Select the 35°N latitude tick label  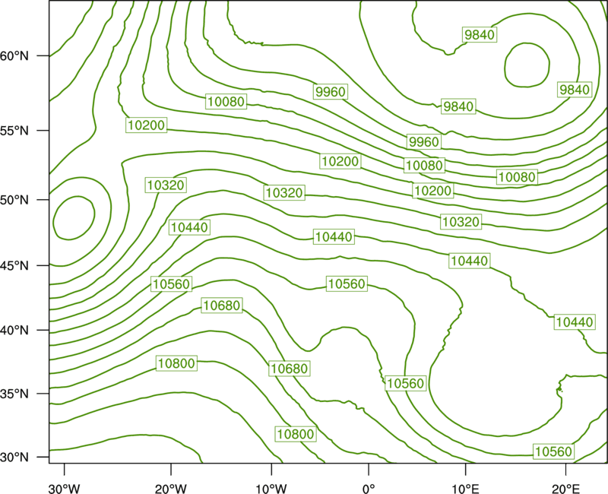pyautogui.click(x=14, y=394)
